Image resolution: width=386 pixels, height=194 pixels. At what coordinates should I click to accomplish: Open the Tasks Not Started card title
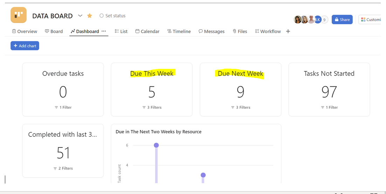tap(329, 73)
